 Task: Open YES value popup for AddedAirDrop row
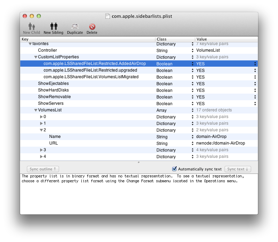pos(255,64)
